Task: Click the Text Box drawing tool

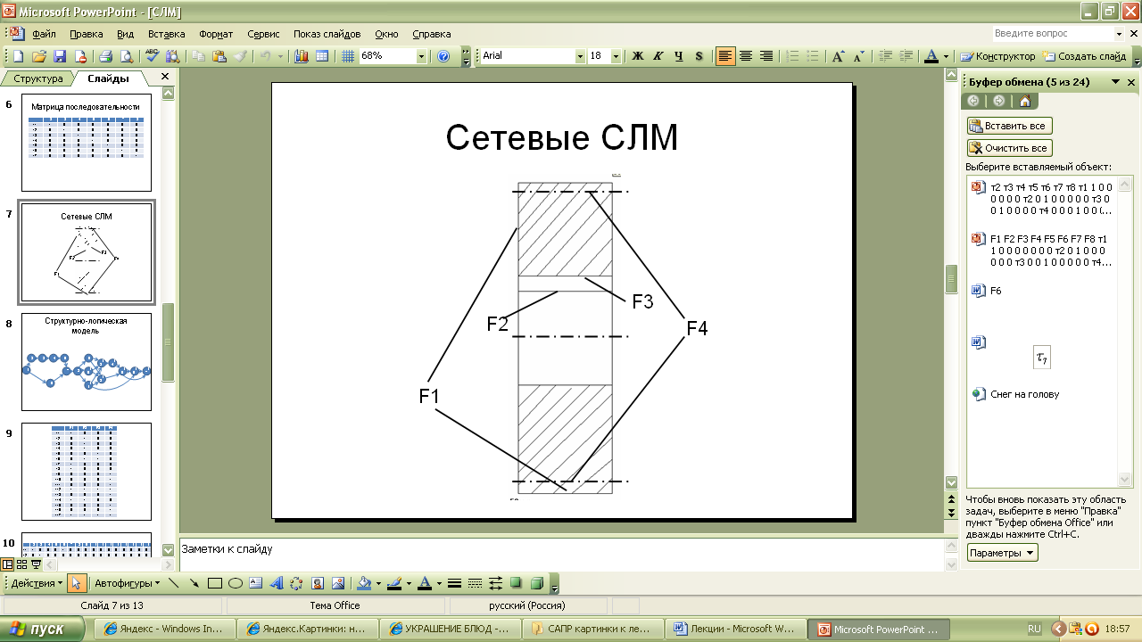Action: [256, 584]
